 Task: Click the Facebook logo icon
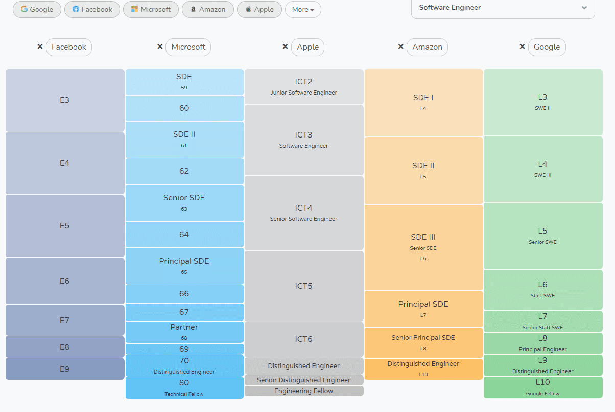[x=77, y=9]
